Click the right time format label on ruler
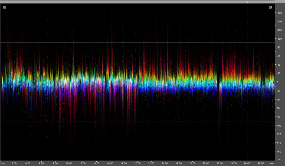Image resolution: width=285 pixels, height=166 pixels. pyautogui.click(x=271, y=164)
